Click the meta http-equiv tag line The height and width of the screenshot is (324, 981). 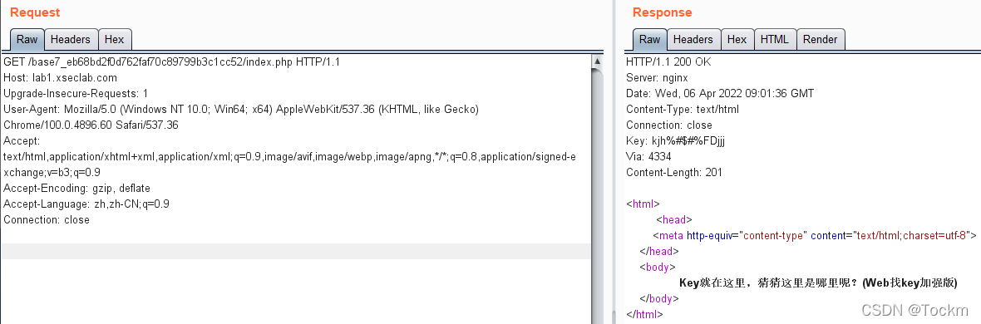[x=815, y=236]
